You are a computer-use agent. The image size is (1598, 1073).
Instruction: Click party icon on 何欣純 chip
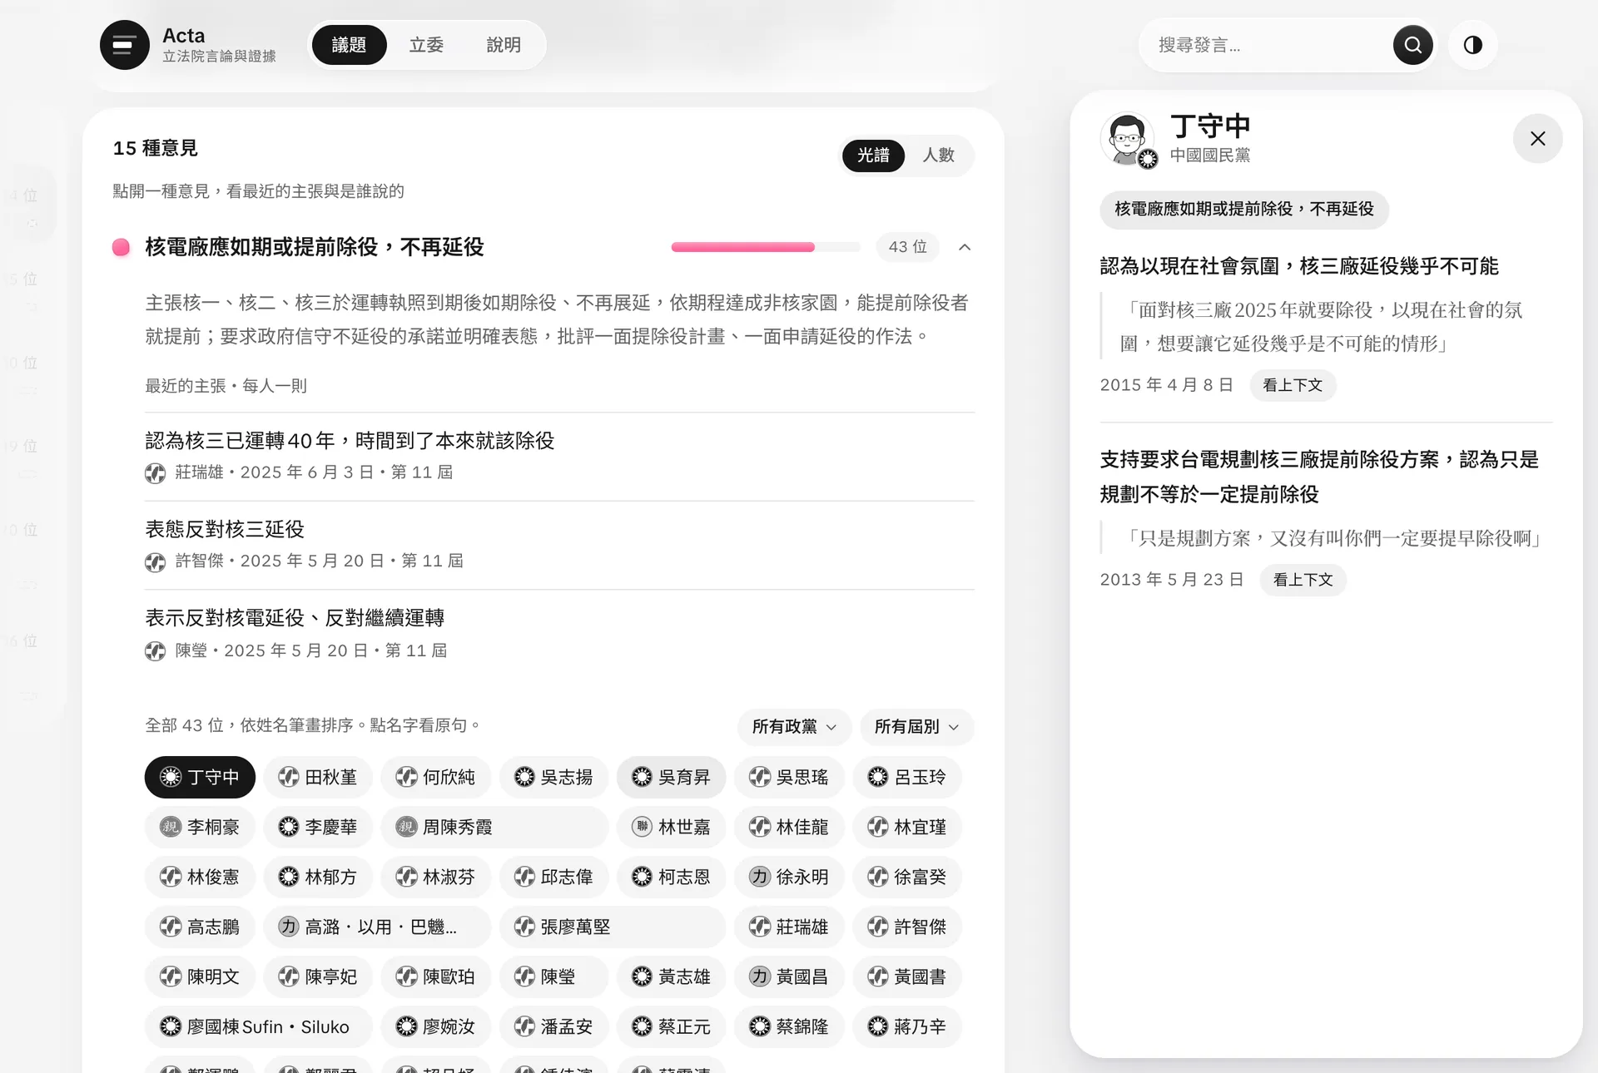[x=406, y=777]
